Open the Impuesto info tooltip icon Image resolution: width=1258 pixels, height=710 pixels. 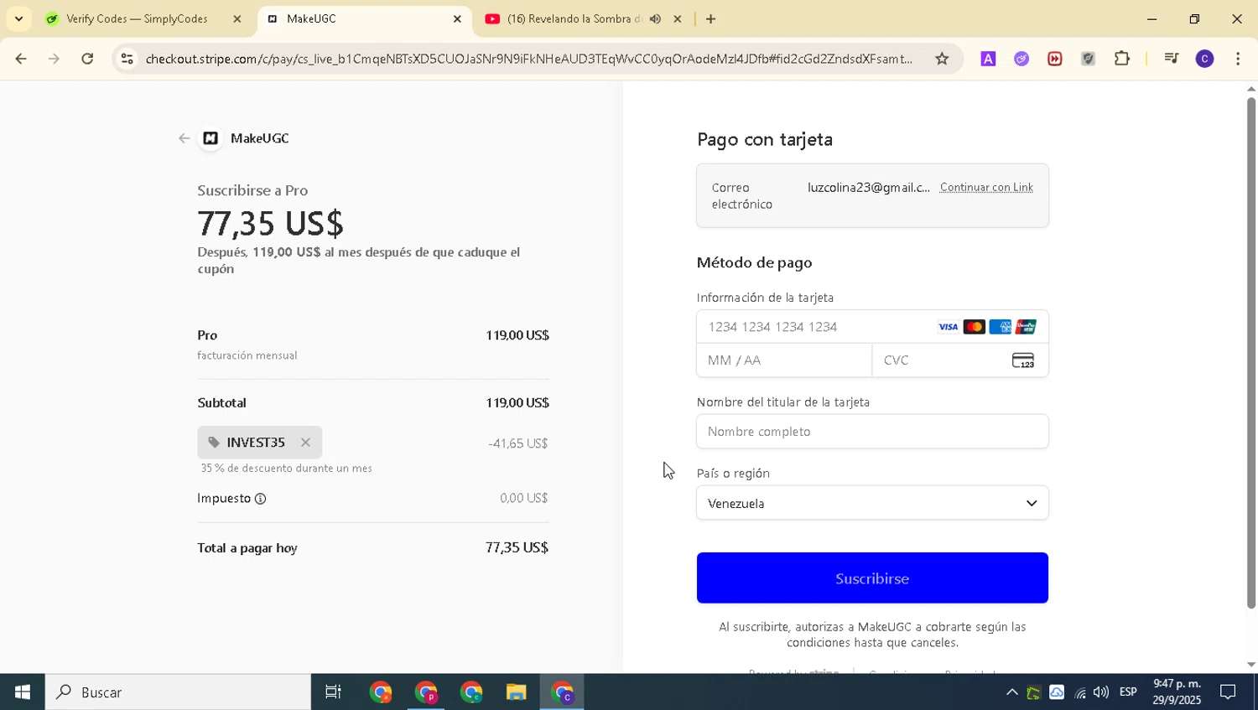pyautogui.click(x=261, y=499)
